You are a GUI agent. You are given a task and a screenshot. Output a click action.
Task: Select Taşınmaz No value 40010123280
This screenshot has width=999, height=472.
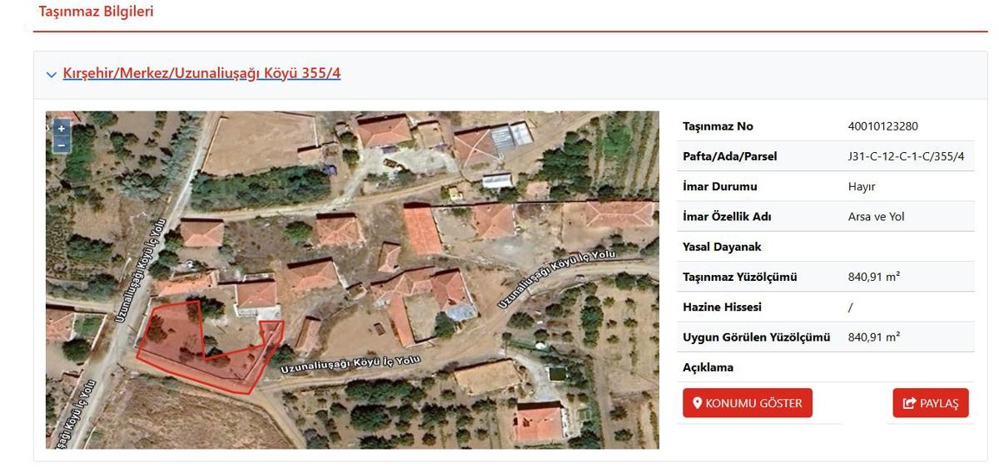click(x=882, y=126)
